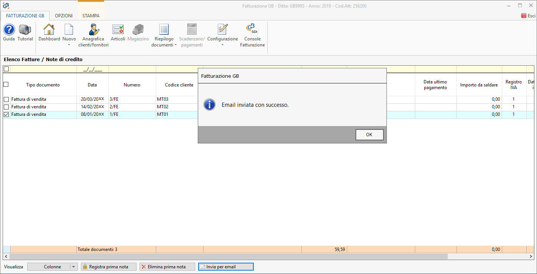This screenshot has width=537, height=274.
Task: Go to Dashboard home icon
Action: (x=49, y=30)
